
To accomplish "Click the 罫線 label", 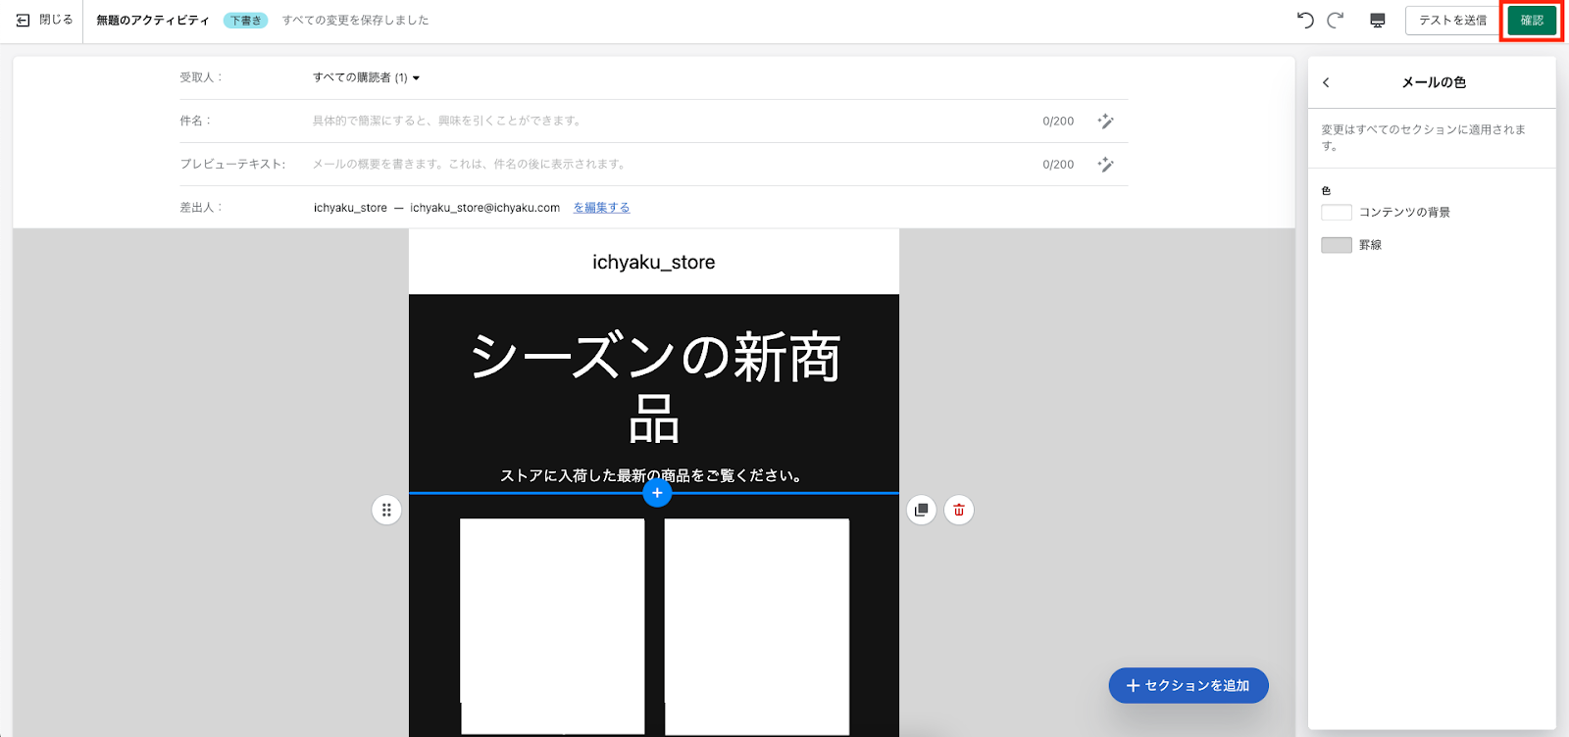I will (1370, 245).
